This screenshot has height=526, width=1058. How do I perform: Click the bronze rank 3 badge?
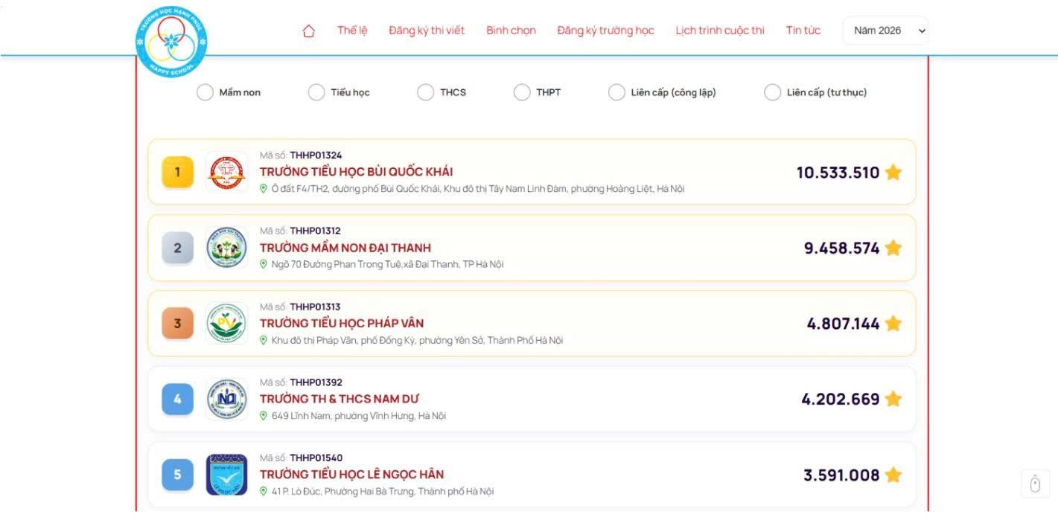pyautogui.click(x=177, y=324)
